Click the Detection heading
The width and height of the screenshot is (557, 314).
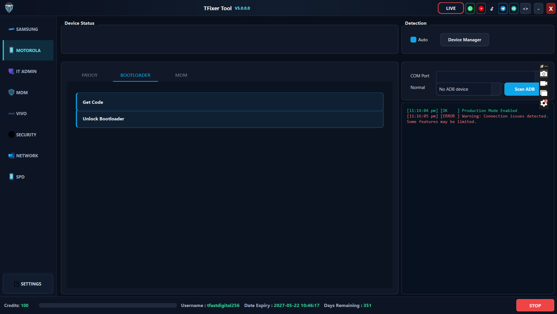416,23
